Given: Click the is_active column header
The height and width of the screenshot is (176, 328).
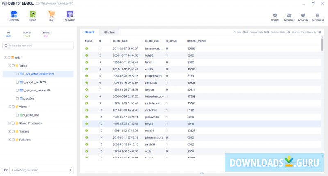Looking at the screenshot, I should (x=171, y=41).
